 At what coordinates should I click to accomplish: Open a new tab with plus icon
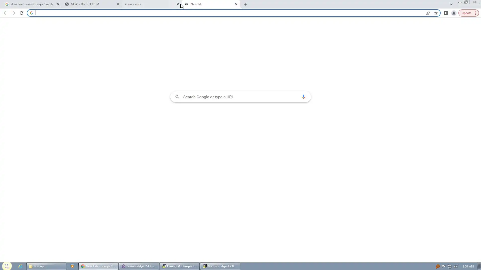tap(246, 4)
